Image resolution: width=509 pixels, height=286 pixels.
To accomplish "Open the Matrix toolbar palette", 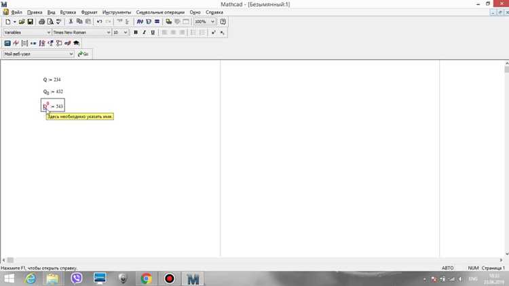I will [x=24, y=43].
